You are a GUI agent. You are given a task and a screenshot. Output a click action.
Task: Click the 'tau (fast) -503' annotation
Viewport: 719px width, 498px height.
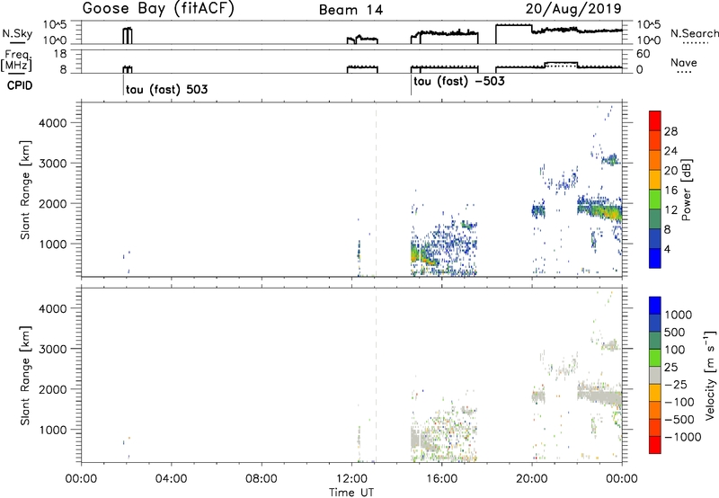[458, 82]
